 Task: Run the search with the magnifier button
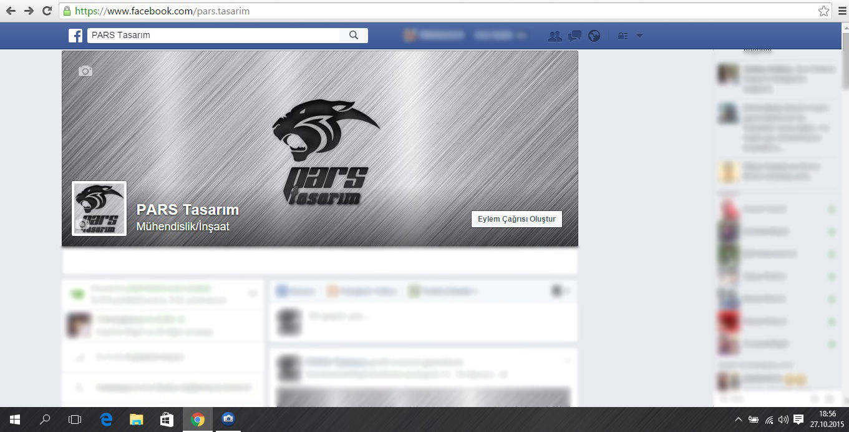click(354, 36)
